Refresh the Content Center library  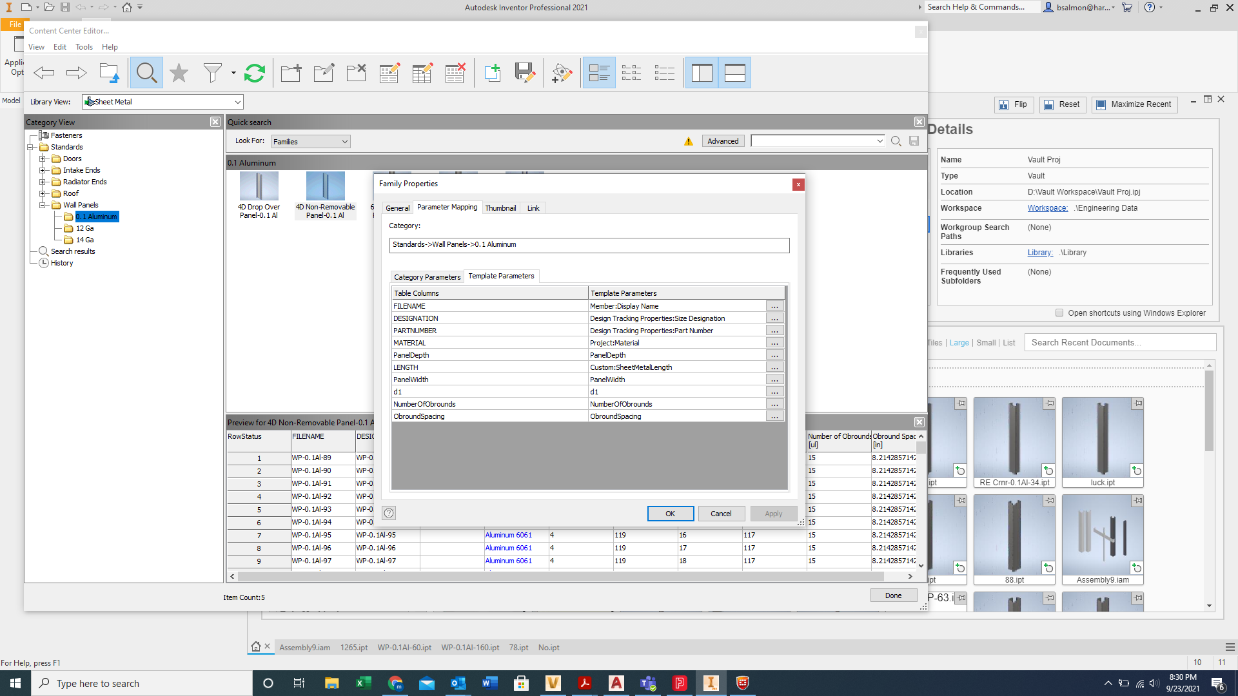[x=254, y=72]
